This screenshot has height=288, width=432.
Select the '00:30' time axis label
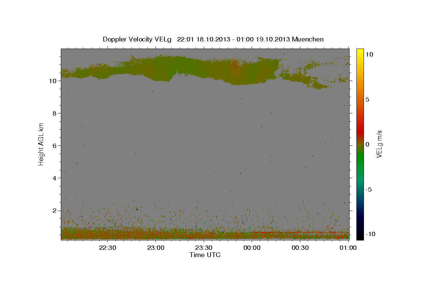click(x=300, y=248)
